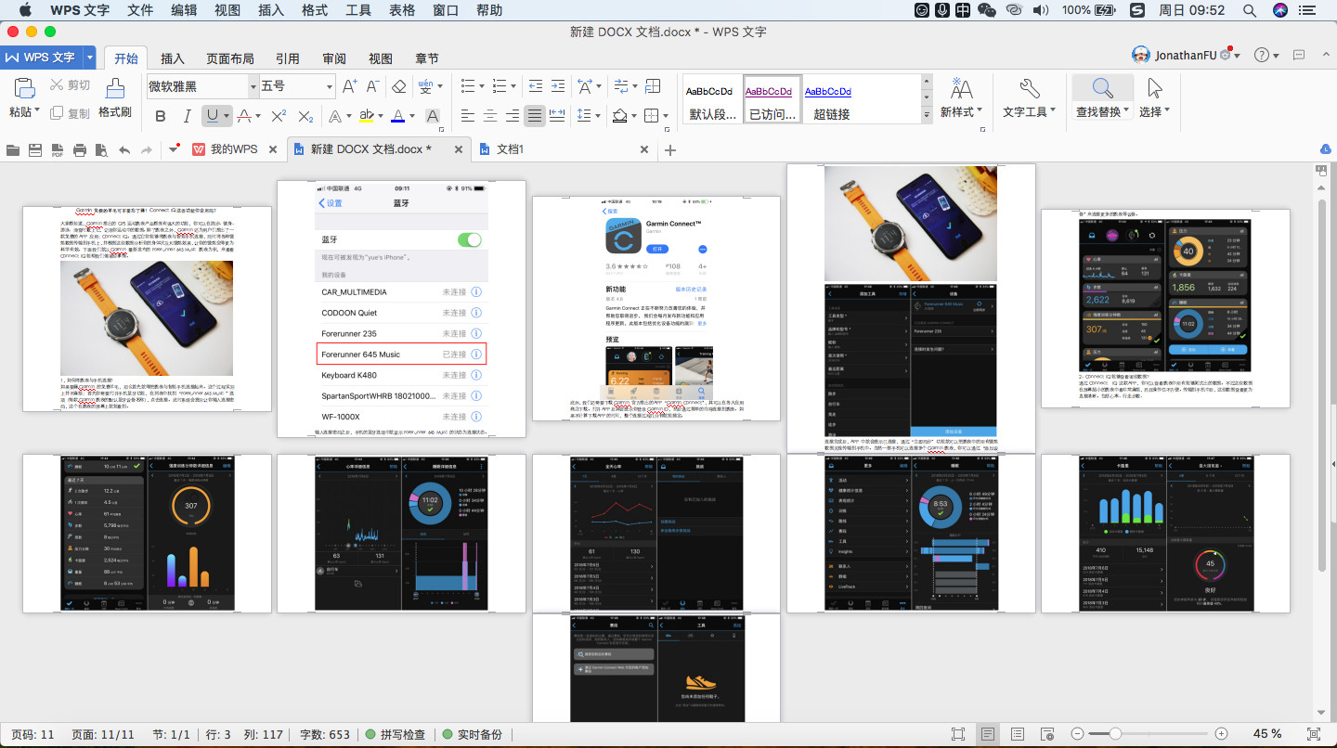Open font size dropdown (五号)
The width and height of the screenshot is (1337, 748).
pos(328,86)
